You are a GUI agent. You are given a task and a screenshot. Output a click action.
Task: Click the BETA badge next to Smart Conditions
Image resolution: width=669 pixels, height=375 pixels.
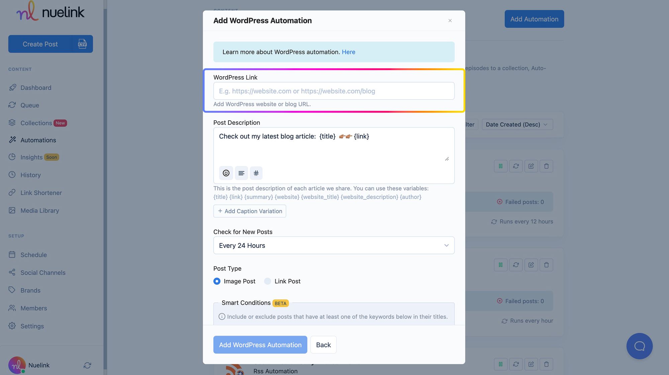tap(280, 303)
